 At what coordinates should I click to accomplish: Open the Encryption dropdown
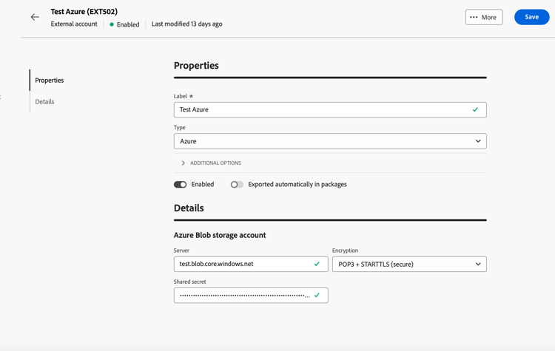[408, 264]
